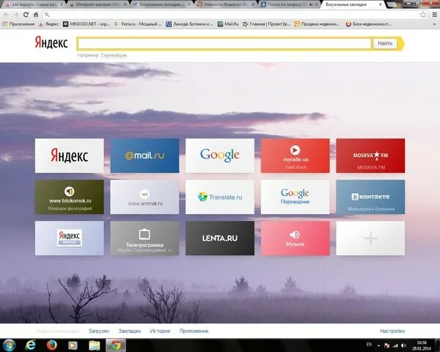The image size is (440, 352).
Task: Open the www.aromat.ru tile
Action: pyautogui.click(x=144, y=197)
